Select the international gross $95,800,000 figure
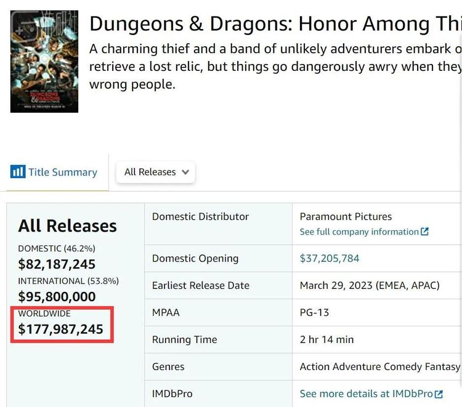 [x=57, y=297]
